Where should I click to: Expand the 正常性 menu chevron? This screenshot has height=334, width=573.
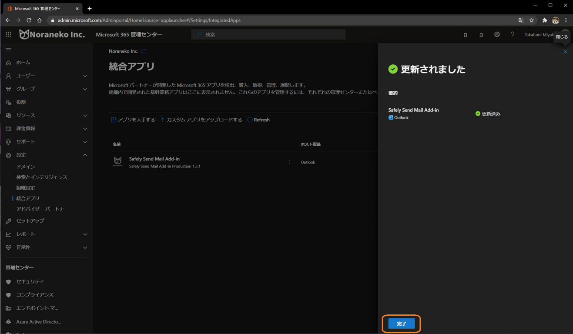[x=85, y=247]
